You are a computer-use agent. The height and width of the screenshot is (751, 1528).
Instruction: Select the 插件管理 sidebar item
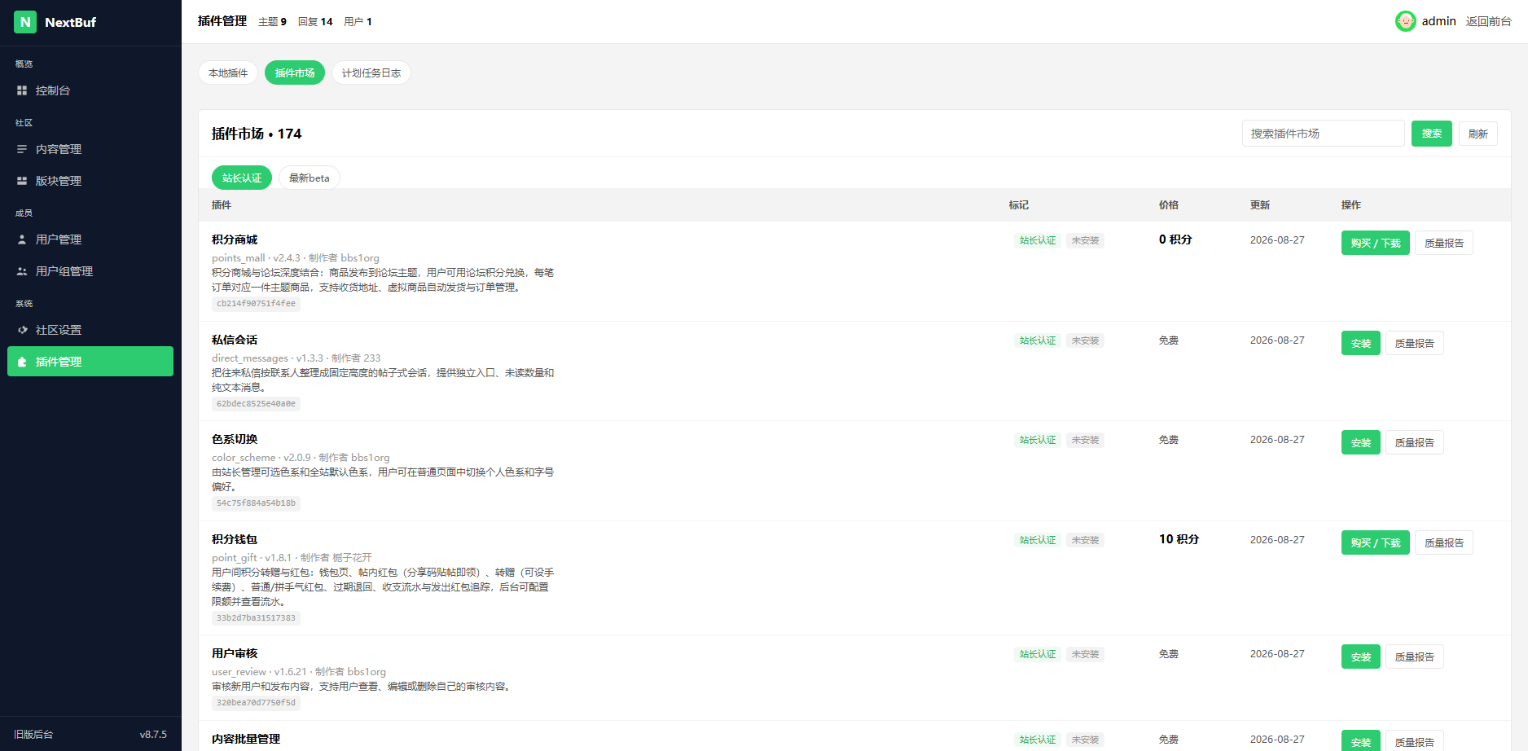click(x=90, y=362)
